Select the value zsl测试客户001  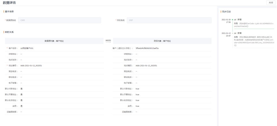pyautogui.click(x=27, y=48)
